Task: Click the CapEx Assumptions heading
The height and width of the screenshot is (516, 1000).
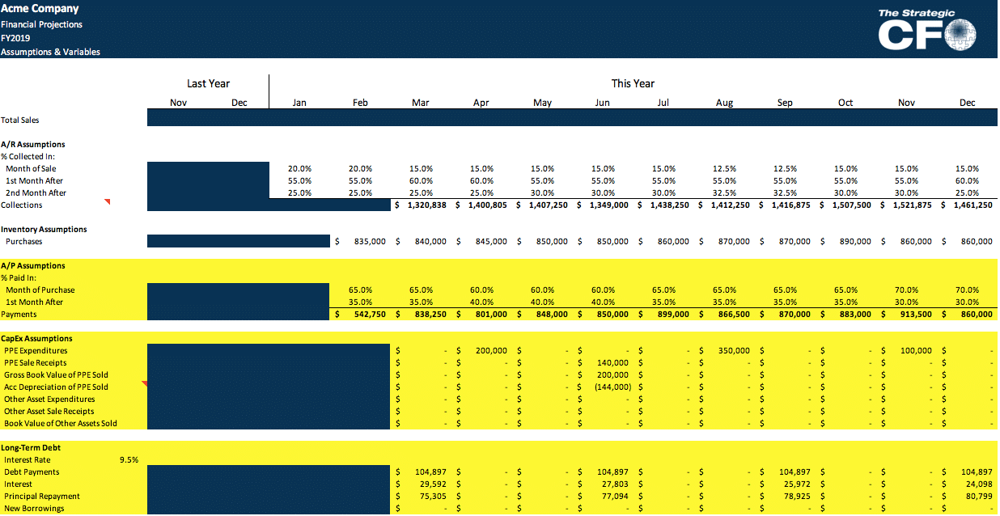Action: click(36, 338)
